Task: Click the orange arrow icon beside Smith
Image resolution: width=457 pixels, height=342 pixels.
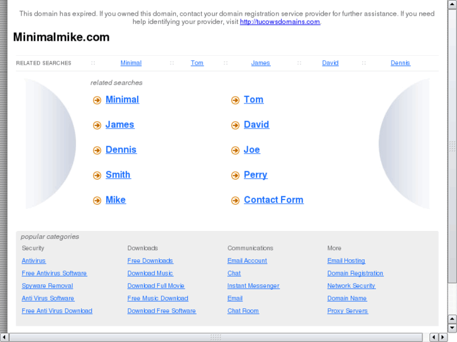Action: (x=97, y=176)
